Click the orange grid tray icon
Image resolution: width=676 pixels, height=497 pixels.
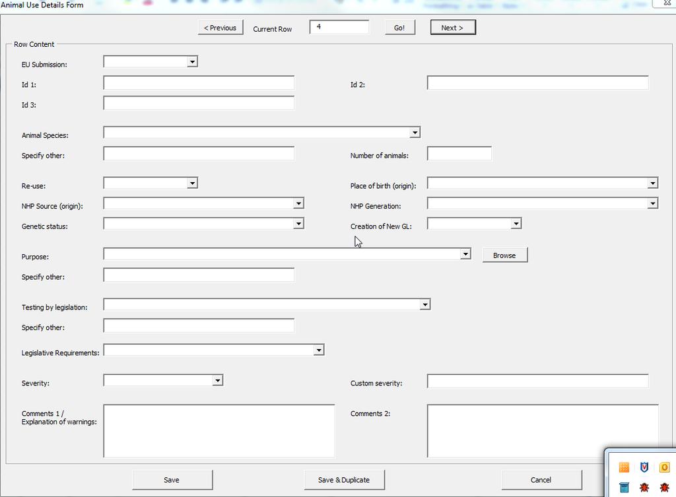coord(624,467)
